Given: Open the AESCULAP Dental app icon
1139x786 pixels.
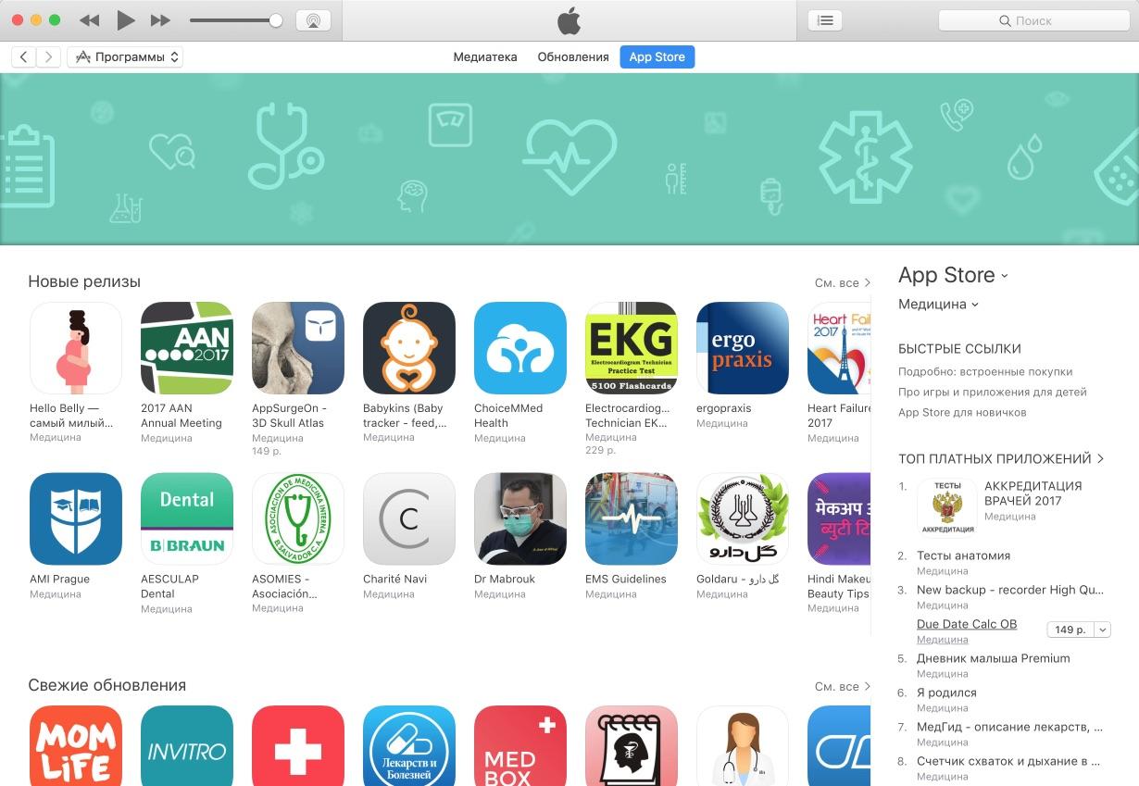Looking at the screenshot, I should coord(187,519).
